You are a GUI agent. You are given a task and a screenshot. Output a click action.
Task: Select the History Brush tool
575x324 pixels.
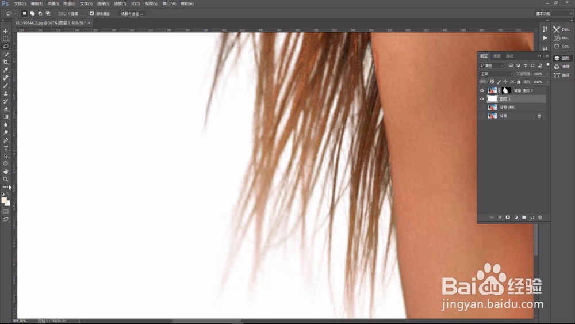[x=6, y=101]
